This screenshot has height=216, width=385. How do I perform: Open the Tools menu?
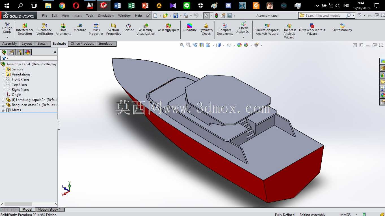(x=90, y=16)
